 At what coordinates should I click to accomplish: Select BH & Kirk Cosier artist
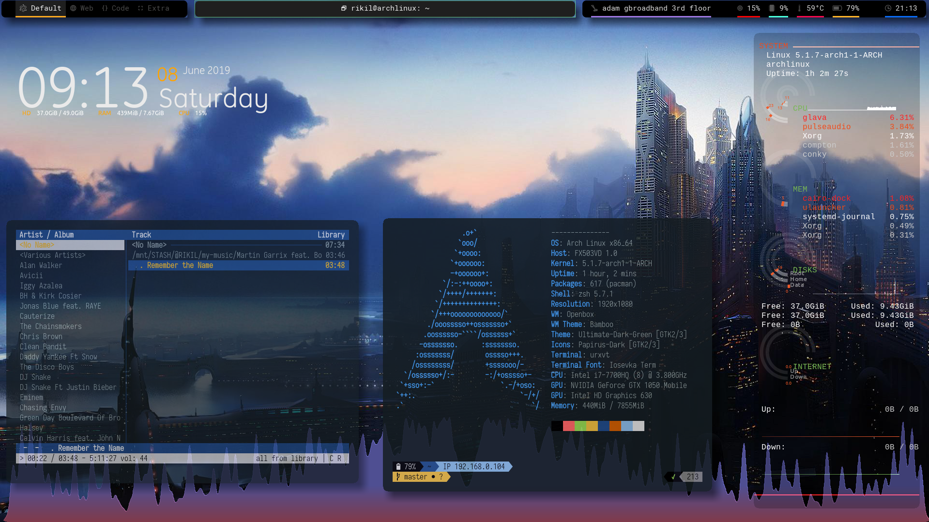(x=50, y=296)
